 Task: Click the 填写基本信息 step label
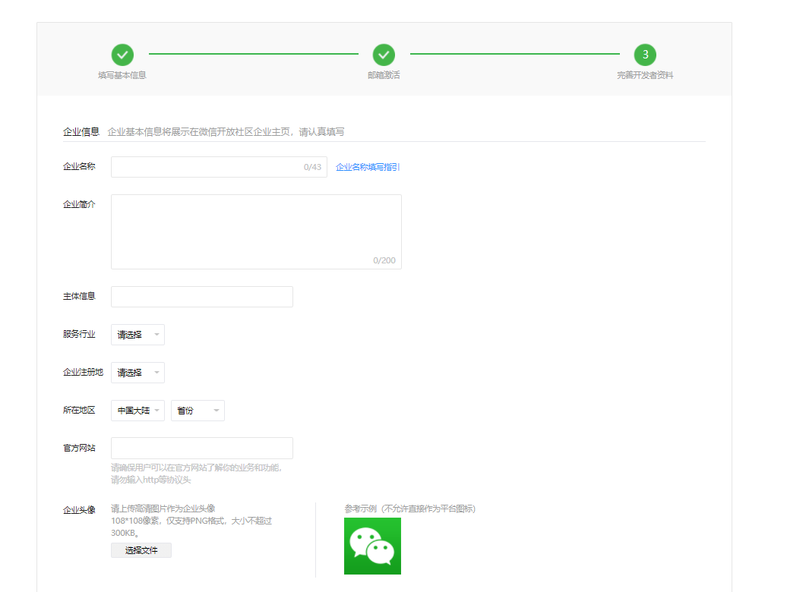122,75
